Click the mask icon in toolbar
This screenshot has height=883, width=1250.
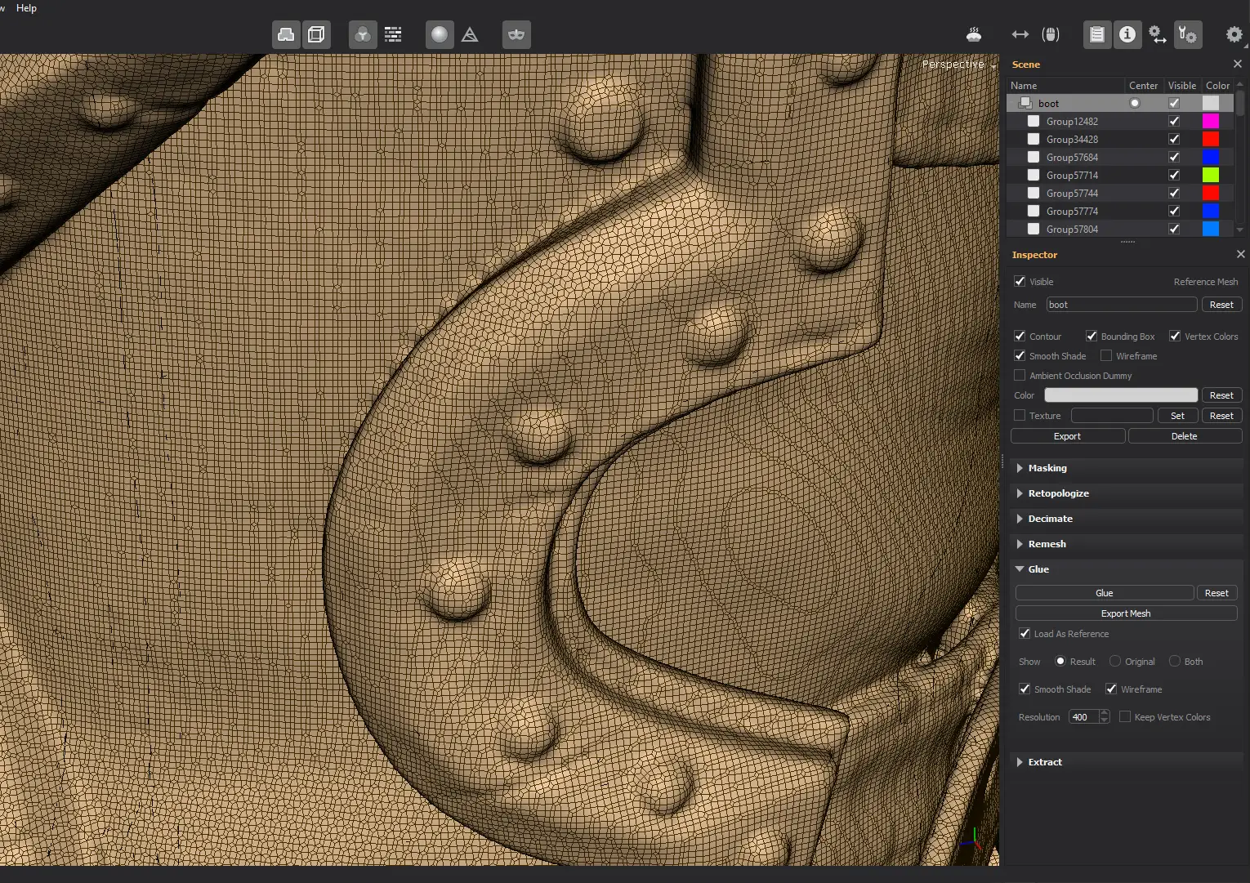(x=516, y=34)
